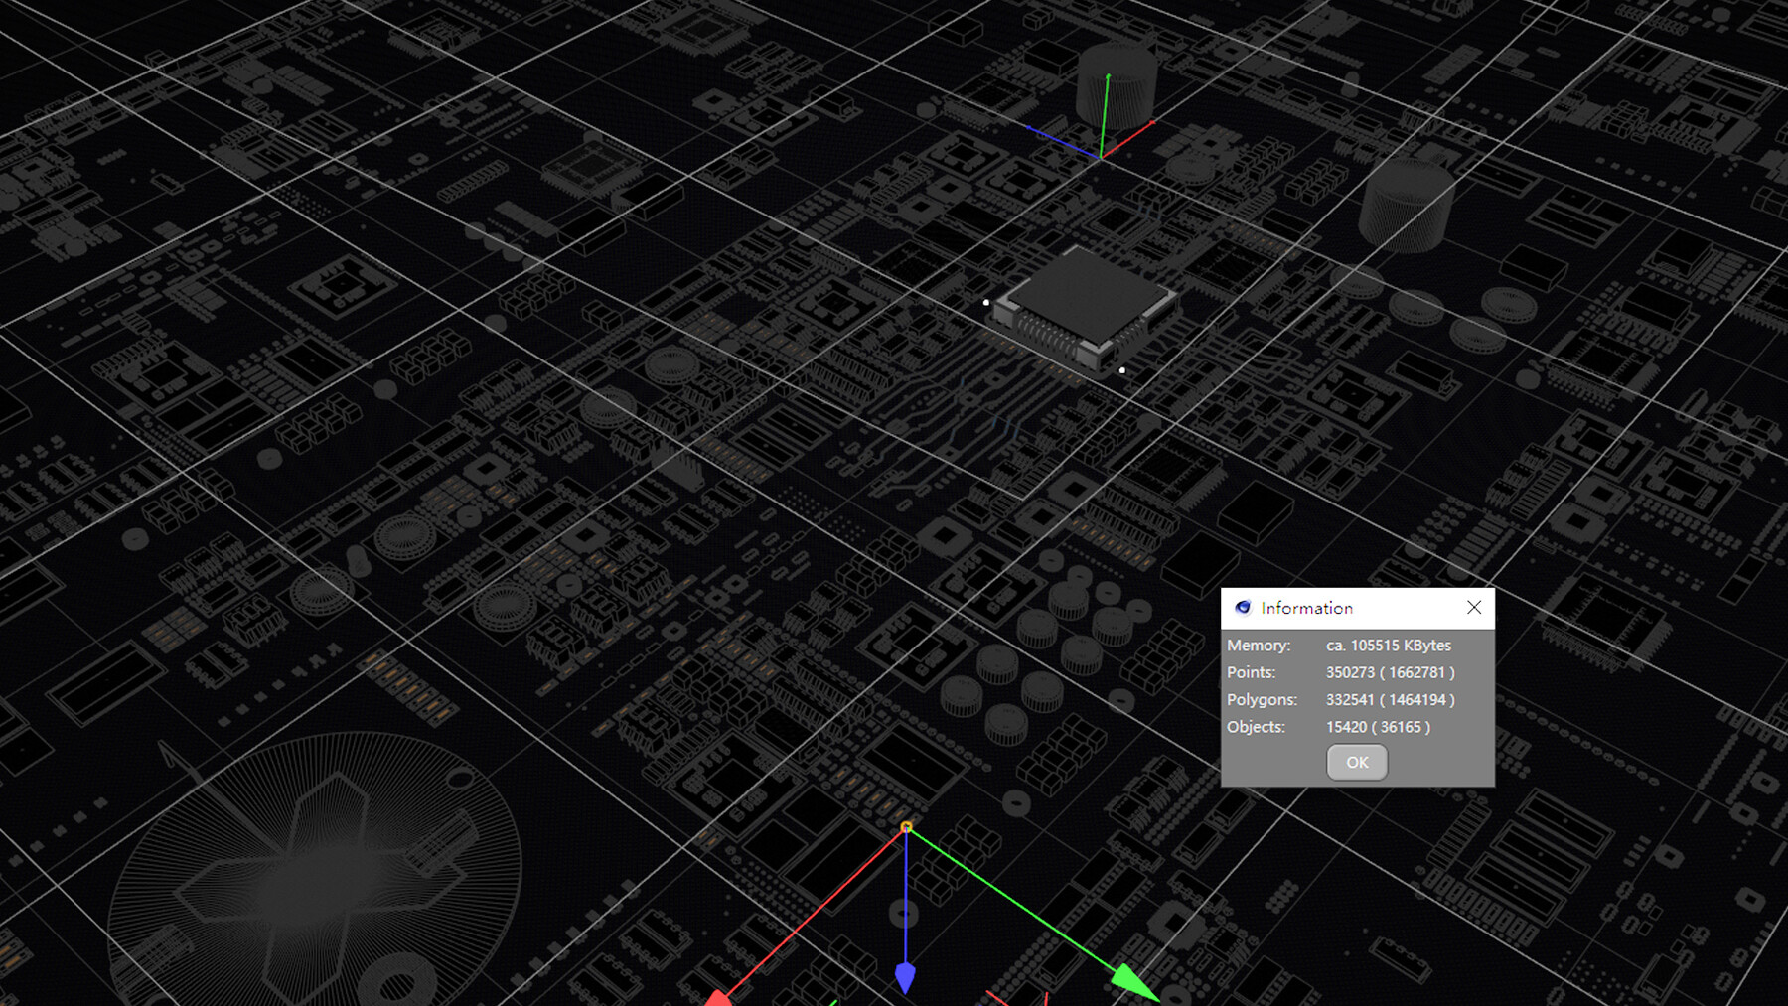Click the Cinema 4D icon in the Information dialog
Screen dimensions: 1788x1006
[x=1245, y=607]
